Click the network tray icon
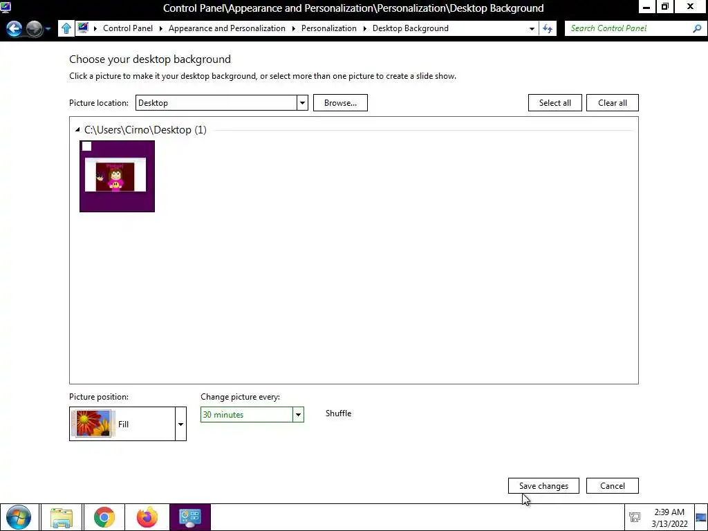Image resolution: width=708 pixels, height=531 pixels. click(x=635, y=517)
